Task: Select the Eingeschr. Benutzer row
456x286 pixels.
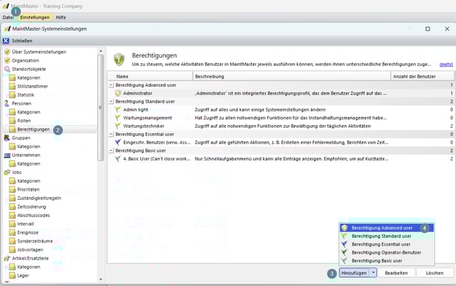Action: (280, 142)
